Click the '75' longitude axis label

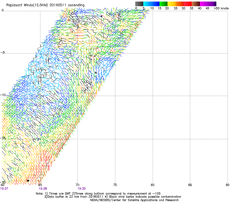115,185
